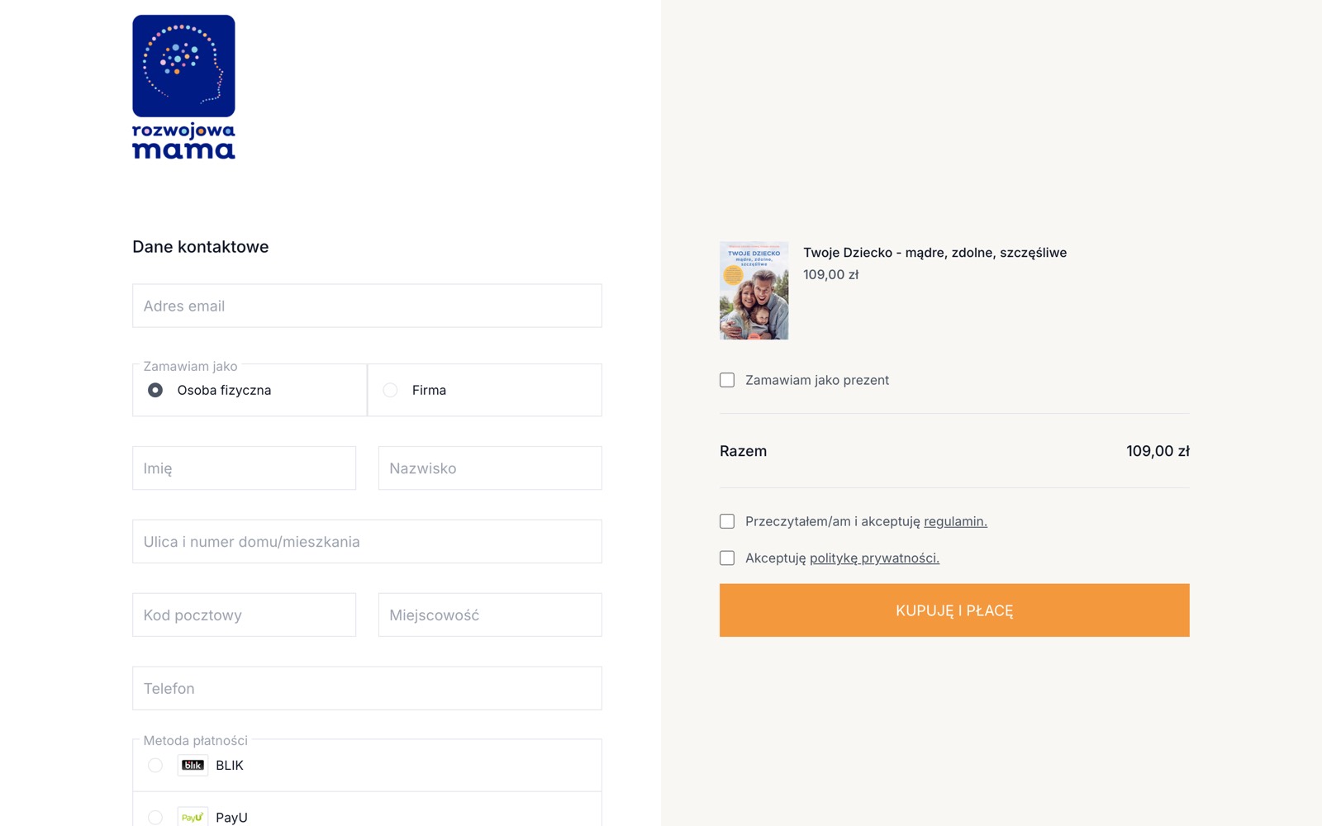
Task: Click the Miejscowość input field
Action: coord(490,615)
